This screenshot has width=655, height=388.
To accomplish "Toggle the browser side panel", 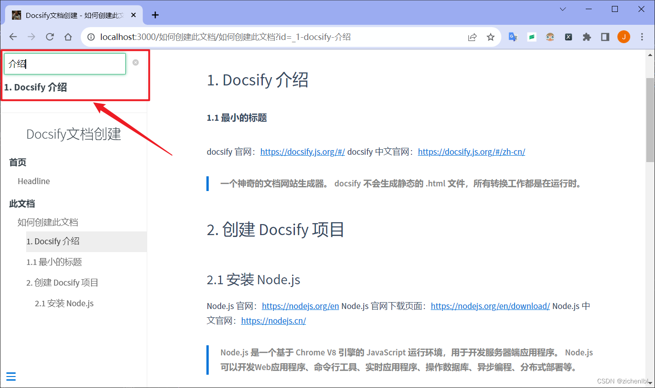I will click(605, 37).
